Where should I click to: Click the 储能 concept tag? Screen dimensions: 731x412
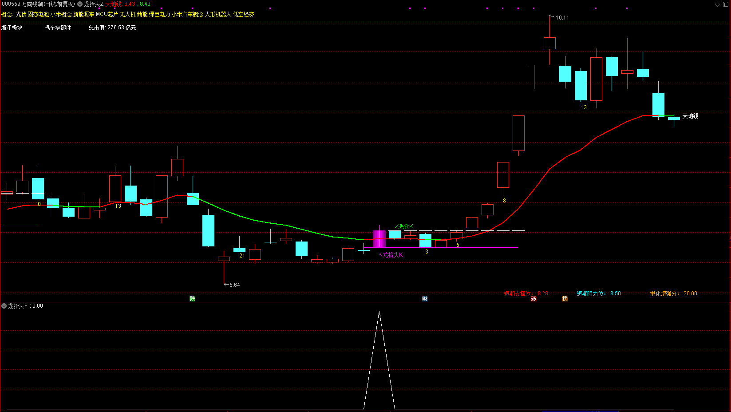point(142,15)
